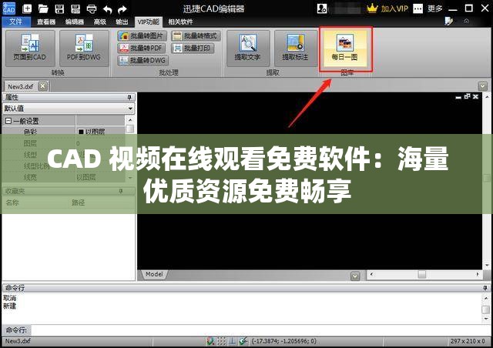The width and height of the screenshot is (493, 348).
Task: Switch to the 查看器 tab
Action: pos(46,22)
